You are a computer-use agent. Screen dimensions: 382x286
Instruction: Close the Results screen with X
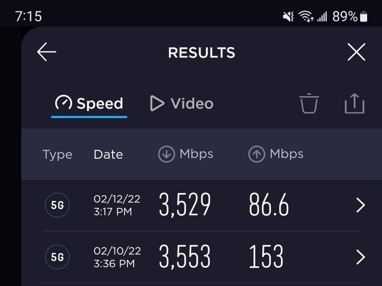pyautogui.click(x=356, y=52)
